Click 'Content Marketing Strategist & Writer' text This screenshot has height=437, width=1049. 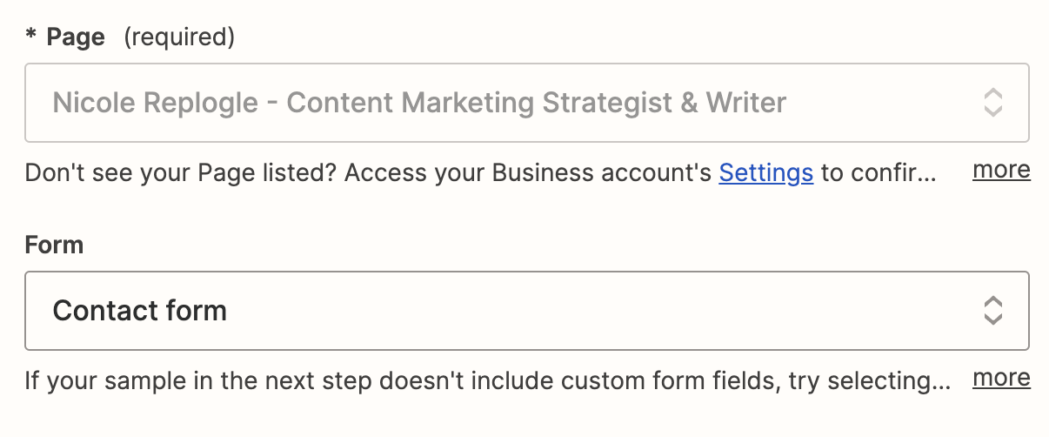(x=536, y=103)
